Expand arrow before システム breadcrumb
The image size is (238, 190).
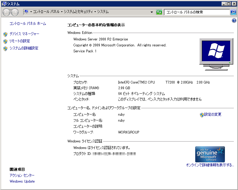tap(95, 12)
